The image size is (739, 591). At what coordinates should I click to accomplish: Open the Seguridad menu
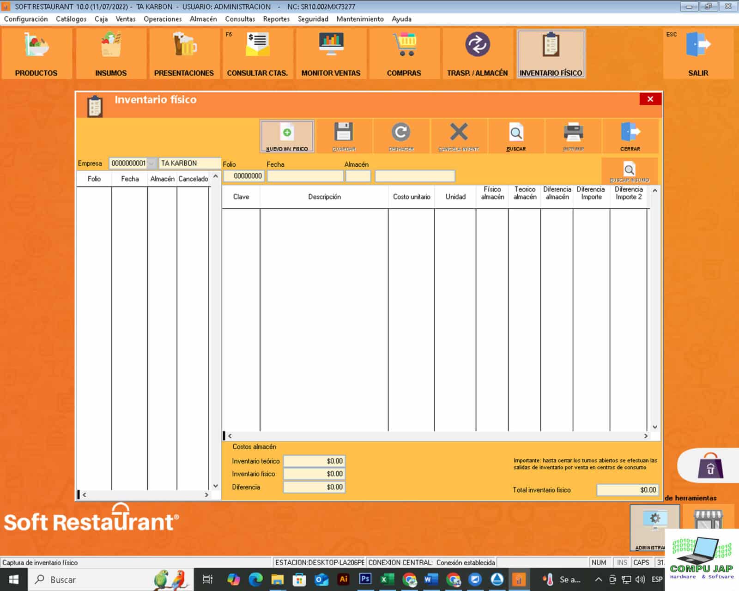pyautogui.click(x=313, y=19)
